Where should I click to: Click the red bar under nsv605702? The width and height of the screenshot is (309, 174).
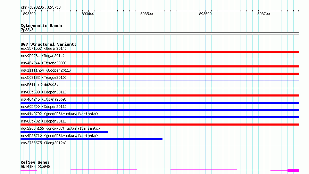pyautogui.click(x=160, y=125)
